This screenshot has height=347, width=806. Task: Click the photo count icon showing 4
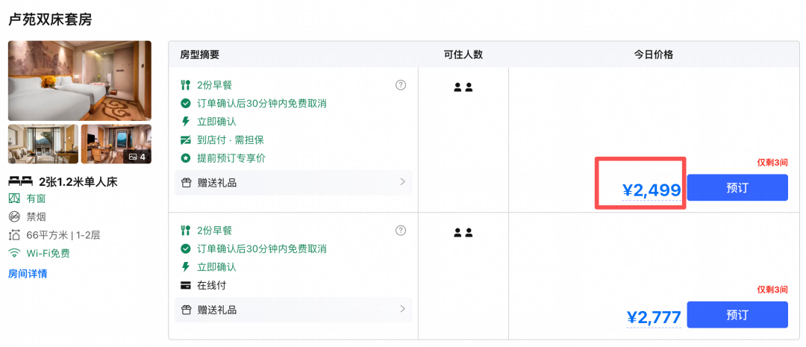133,156
